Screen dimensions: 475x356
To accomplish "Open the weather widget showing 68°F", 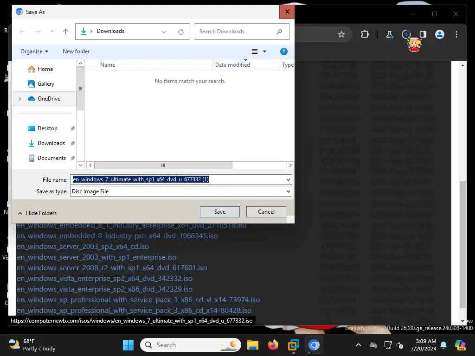I will point(32,345).
